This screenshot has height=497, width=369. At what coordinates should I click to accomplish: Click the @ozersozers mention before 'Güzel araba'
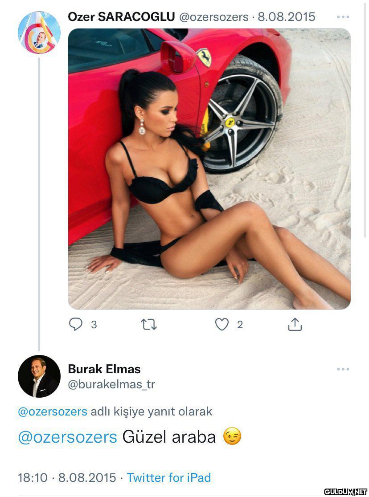click(68, 437)
